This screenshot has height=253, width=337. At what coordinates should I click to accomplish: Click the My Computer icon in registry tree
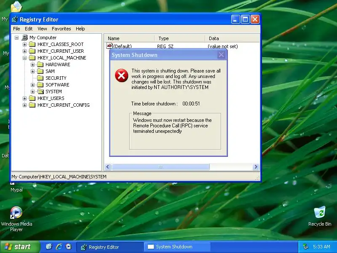pyautogui.click(x=25, y=38)
